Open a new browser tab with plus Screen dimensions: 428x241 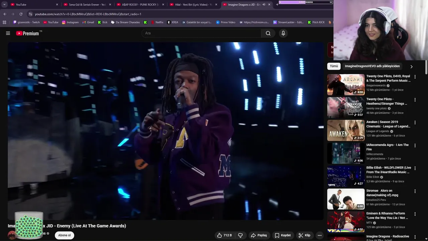(277, 4)
